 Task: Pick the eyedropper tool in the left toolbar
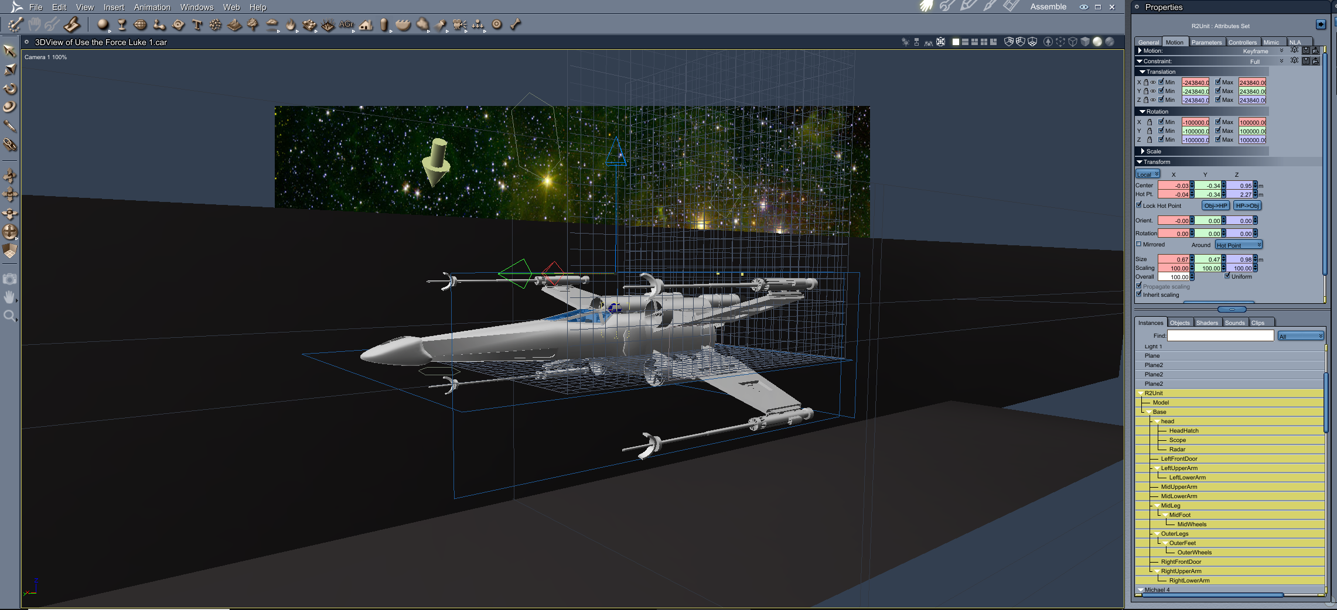pyautogui.click(x=9, y=126)
